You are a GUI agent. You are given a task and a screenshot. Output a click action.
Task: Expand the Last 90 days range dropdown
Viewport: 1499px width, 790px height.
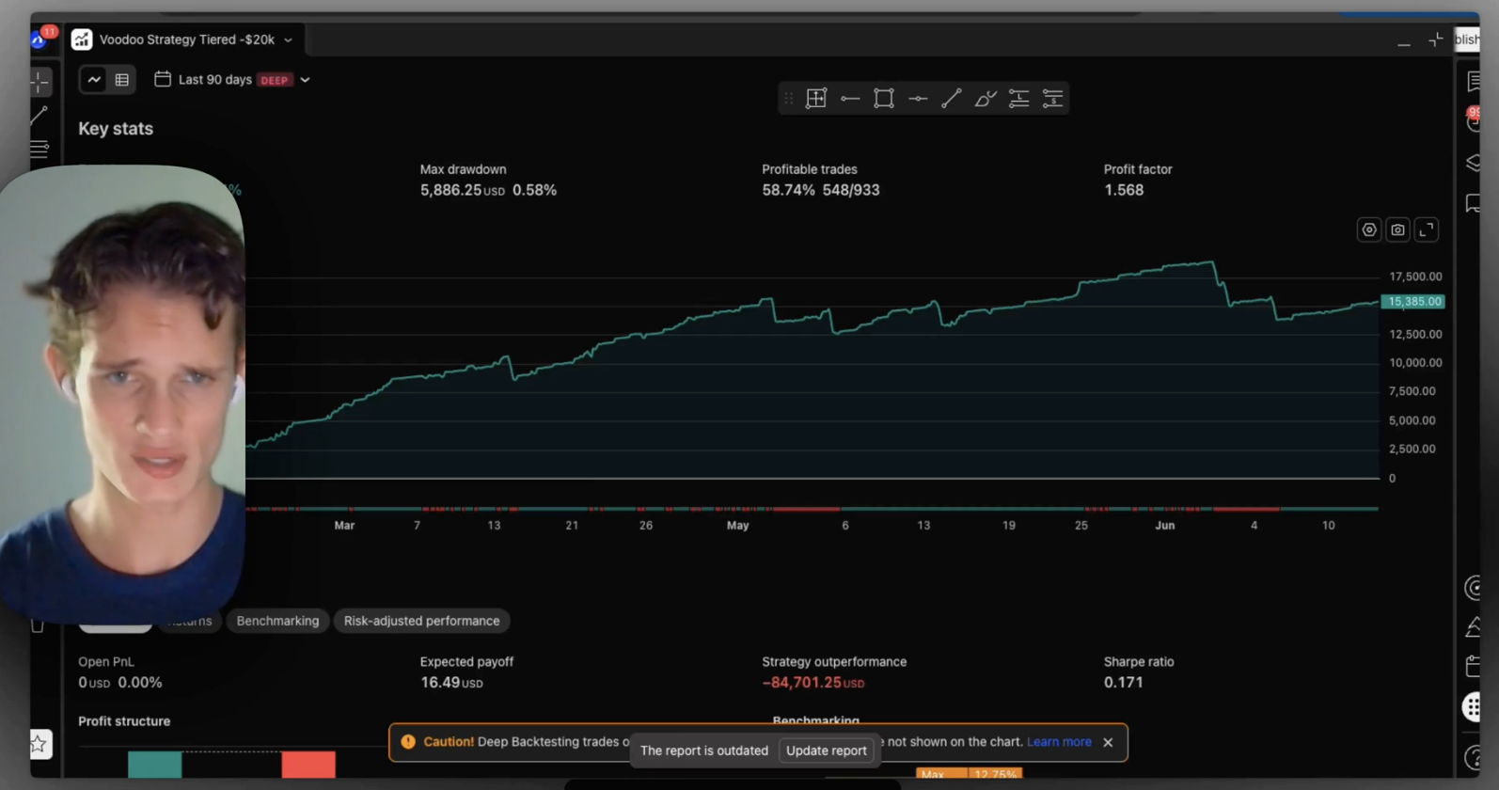pos(305,80)
